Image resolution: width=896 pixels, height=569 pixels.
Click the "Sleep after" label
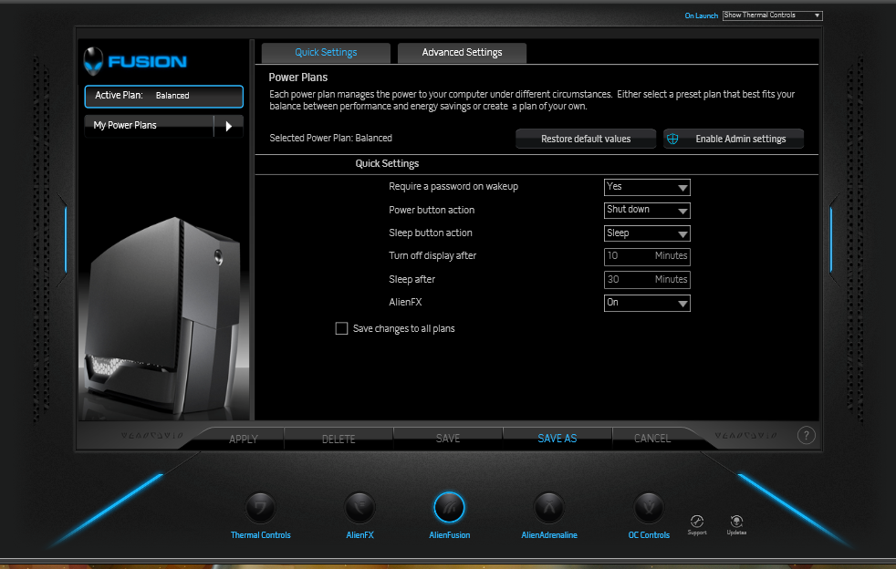tap(412, 279)
